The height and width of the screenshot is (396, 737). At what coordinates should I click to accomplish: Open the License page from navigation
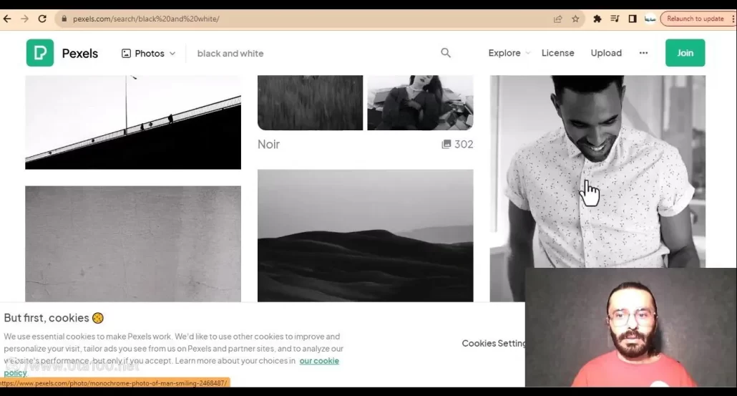coord(557,53)
